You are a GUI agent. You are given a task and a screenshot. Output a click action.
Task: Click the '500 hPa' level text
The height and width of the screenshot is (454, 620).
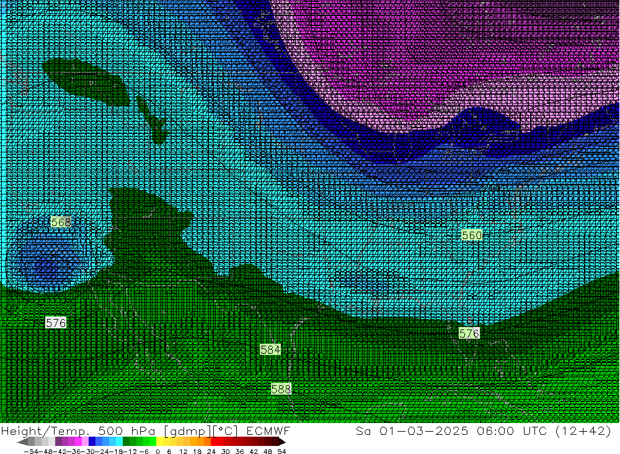[126, 431]
